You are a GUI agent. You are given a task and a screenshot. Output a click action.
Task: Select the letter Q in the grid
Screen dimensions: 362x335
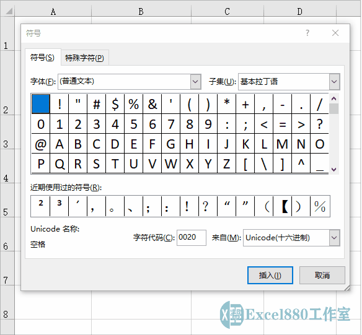pyautogui.click(x=60, y=163)
